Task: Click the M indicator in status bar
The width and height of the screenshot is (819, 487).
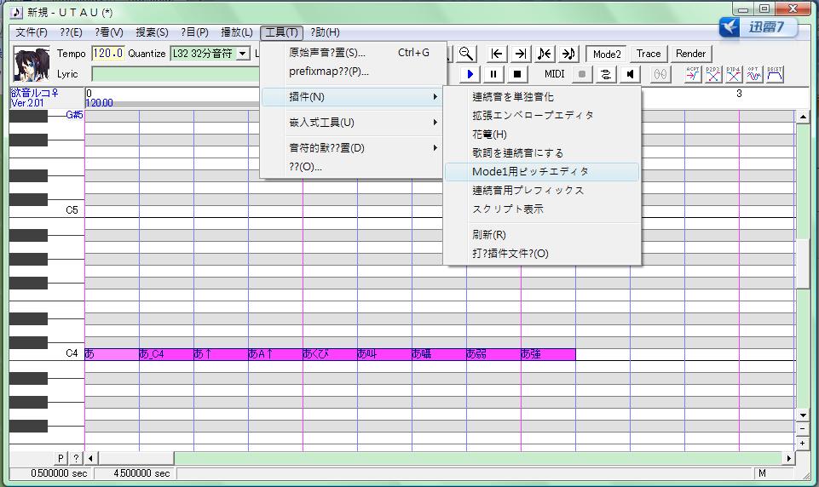Action: coord(762,473)
